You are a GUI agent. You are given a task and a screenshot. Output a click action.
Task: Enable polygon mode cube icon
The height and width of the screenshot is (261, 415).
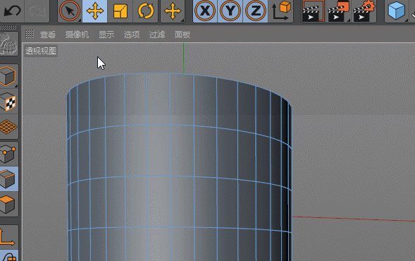(8, 205)
